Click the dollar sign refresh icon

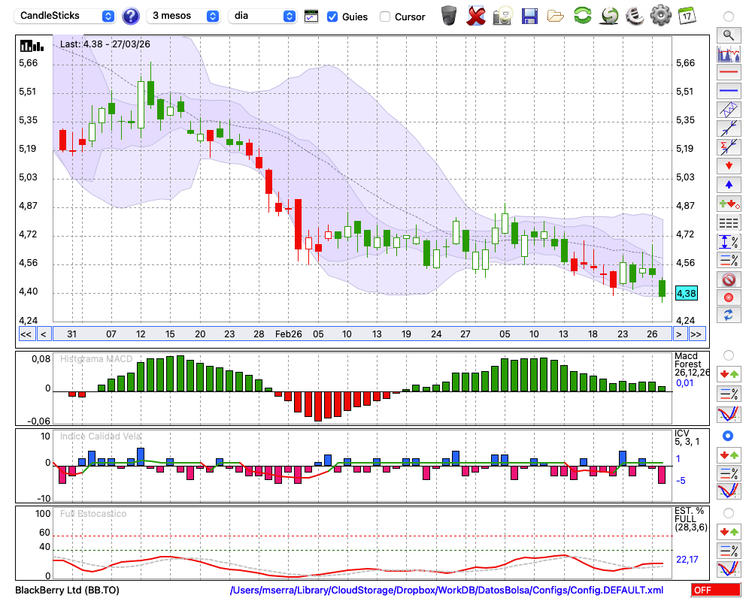coord(609,16)
